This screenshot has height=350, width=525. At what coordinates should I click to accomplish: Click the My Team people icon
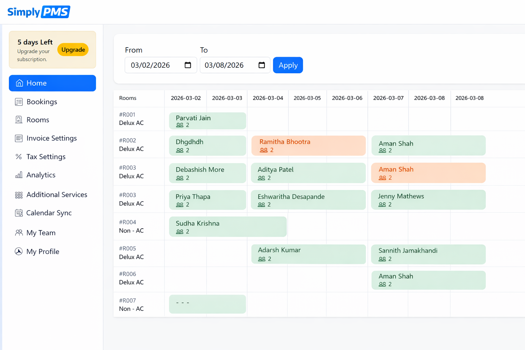point(19,232)
